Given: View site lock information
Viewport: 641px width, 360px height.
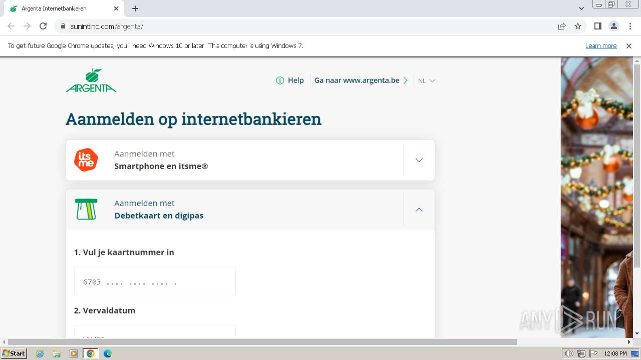Looking at the screenshot, I should [x=63, y=26].
